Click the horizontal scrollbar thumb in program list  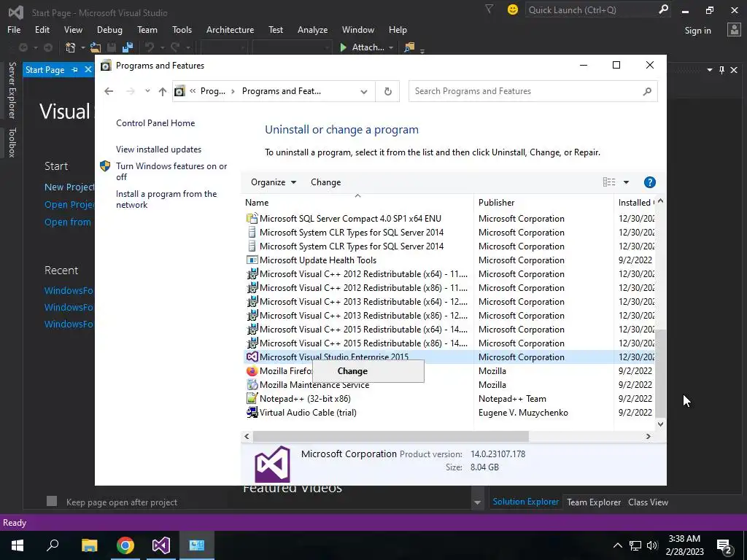click(x=391, y=436)
